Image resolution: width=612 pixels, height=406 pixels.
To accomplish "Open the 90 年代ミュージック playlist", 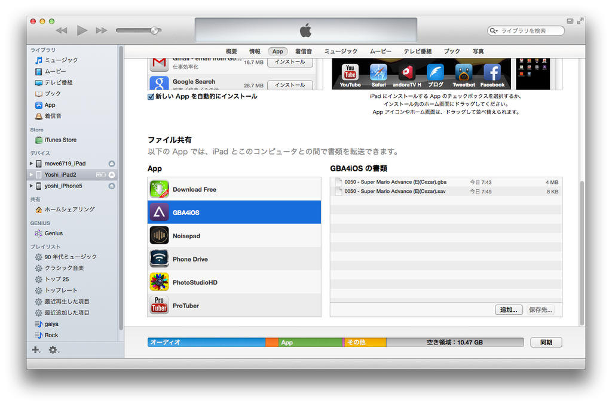I will tap(66, 257).
